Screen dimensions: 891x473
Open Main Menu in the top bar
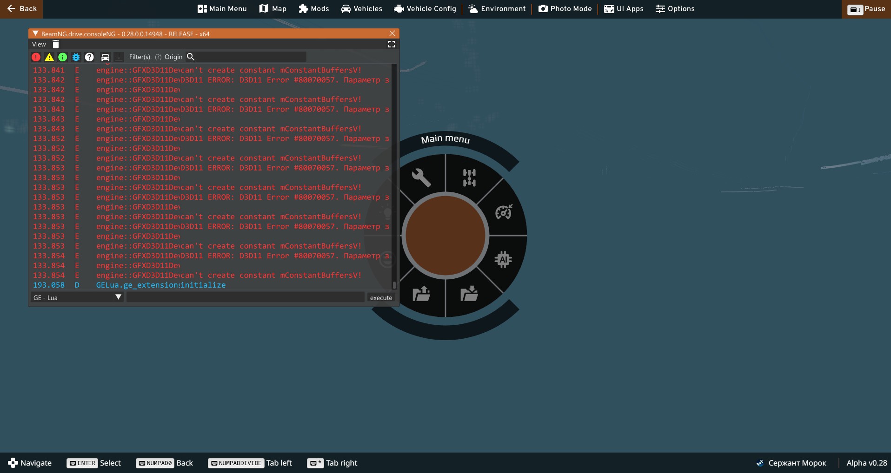pos(222,9)
